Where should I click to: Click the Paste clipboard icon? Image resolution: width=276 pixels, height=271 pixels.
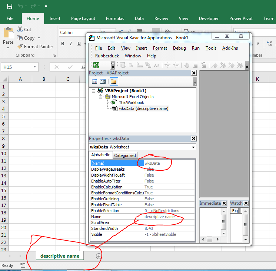8,33
